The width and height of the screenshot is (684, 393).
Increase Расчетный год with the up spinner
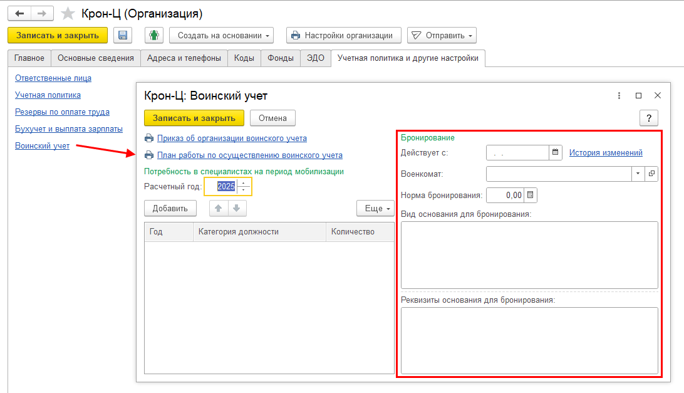(x=244, y=183)
